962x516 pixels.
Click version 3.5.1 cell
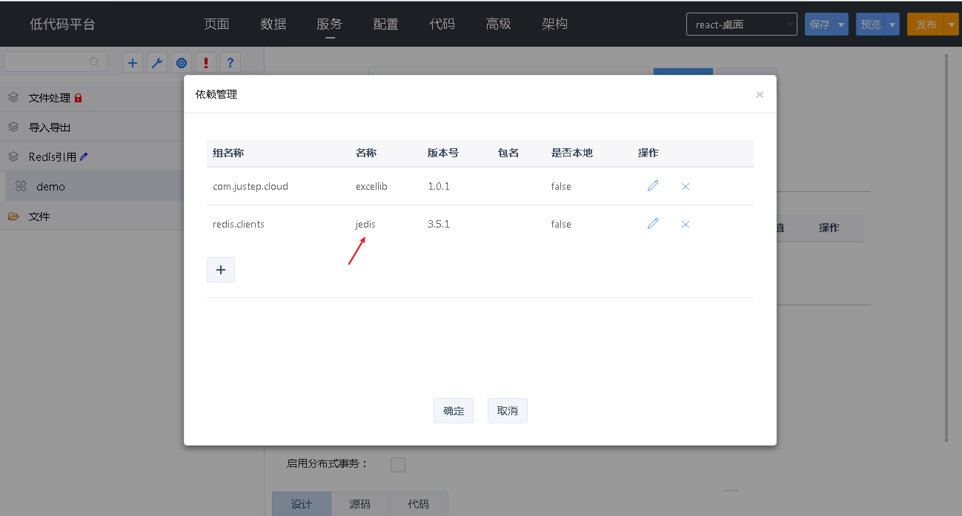(439, 224)
